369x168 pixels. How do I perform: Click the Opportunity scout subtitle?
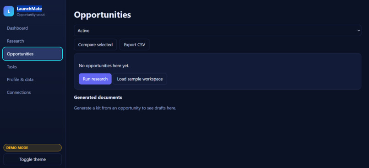click(31, 15)
